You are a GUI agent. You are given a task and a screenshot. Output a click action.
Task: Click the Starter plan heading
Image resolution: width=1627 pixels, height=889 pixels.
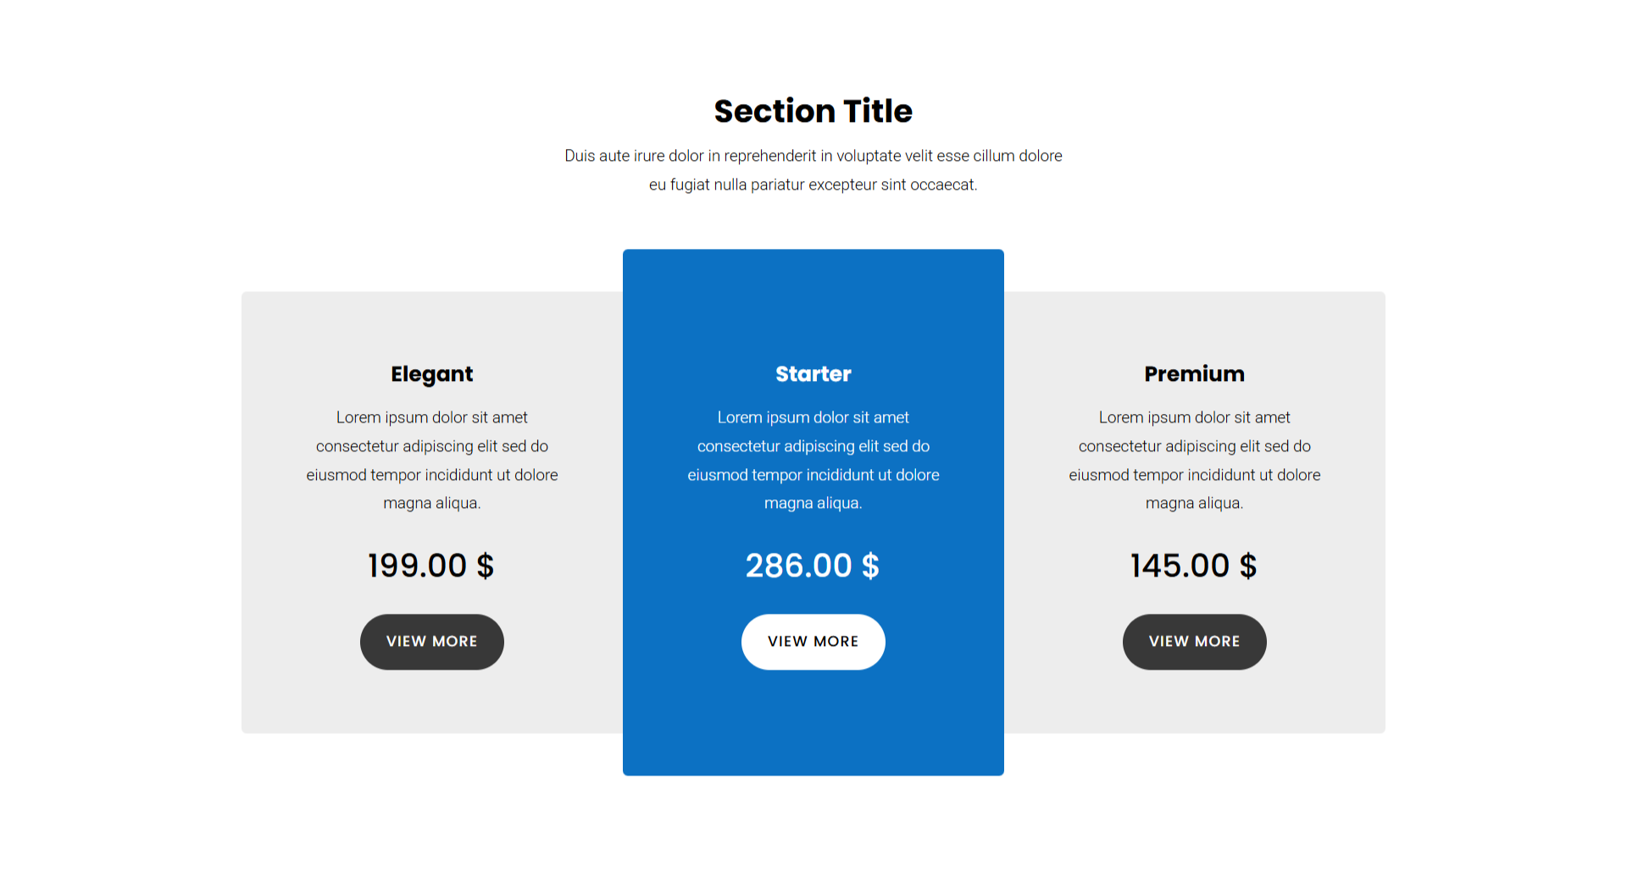813,374
